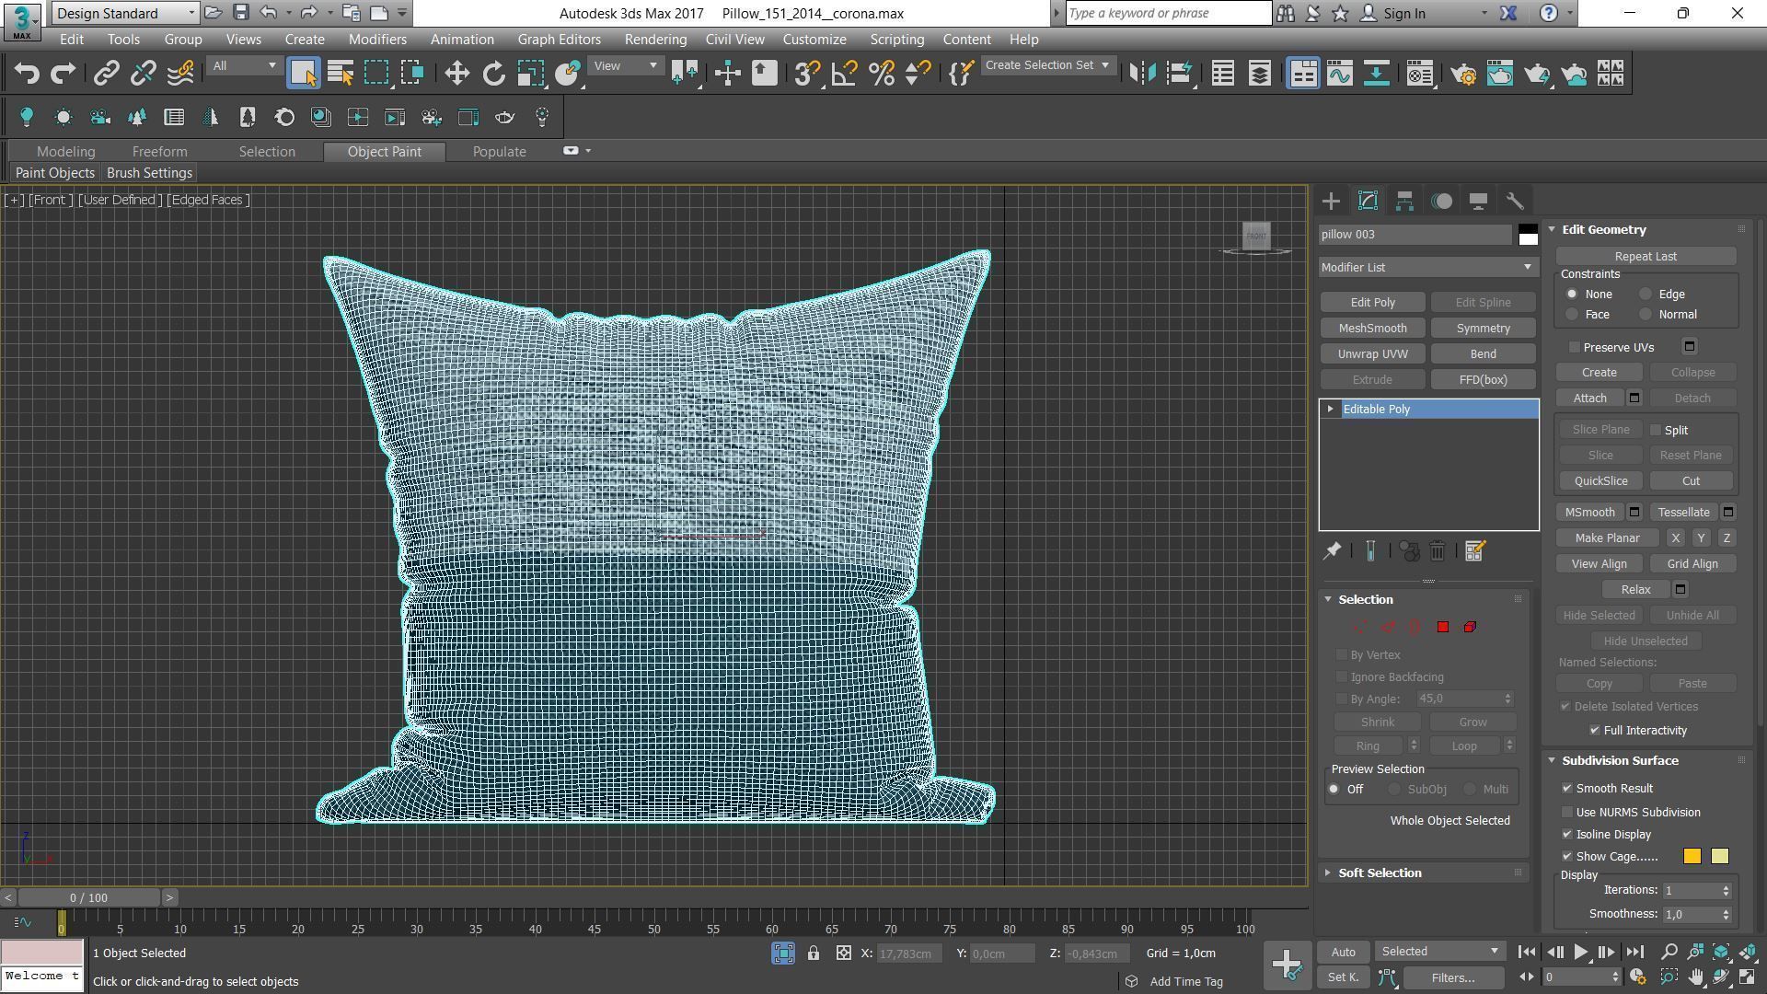Jump to the end frame
This screenshot has height=994, width=1767.
pos(1634,953)
